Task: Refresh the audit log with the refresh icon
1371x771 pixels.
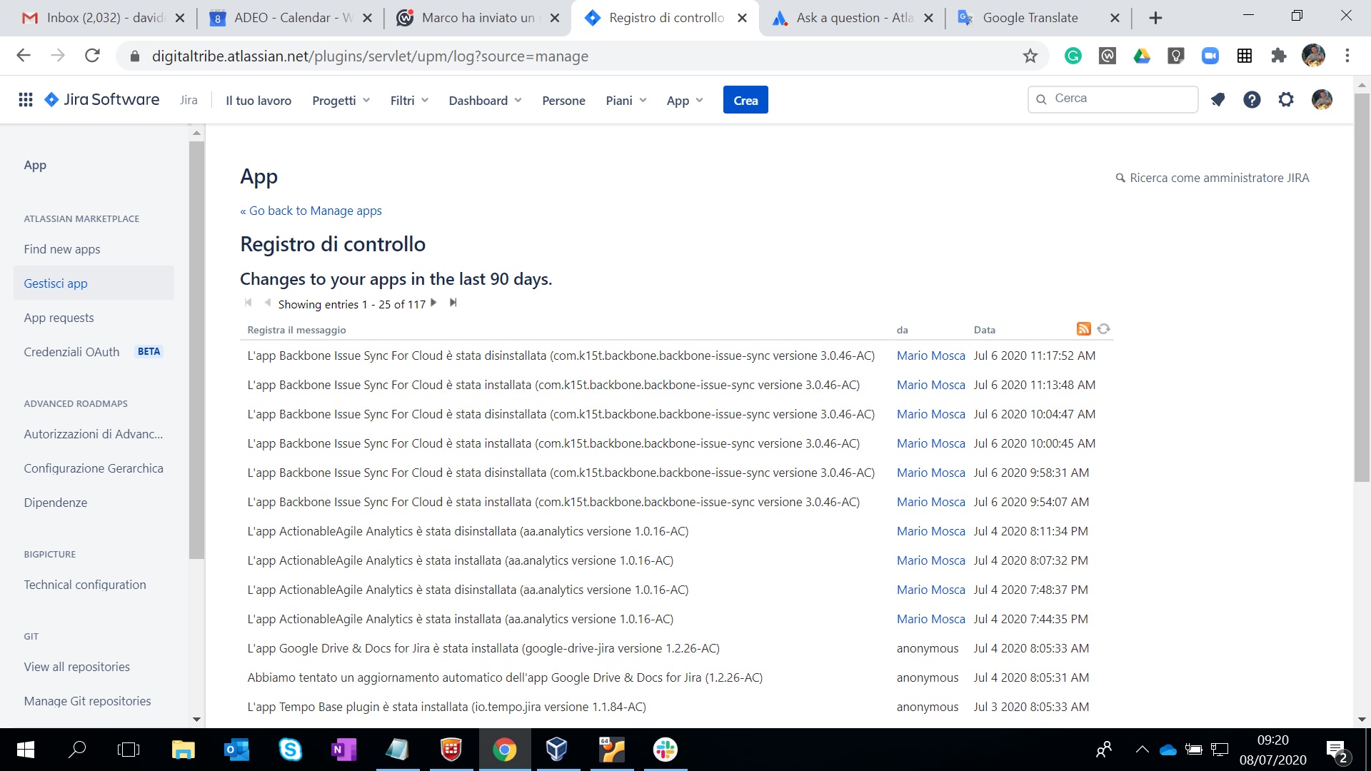Action: (x=1103, y=328)
